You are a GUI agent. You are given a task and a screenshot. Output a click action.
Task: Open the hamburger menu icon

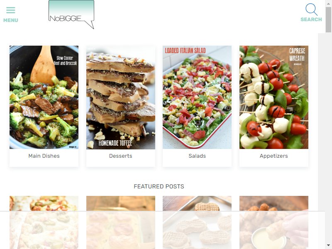click(11, 10)
